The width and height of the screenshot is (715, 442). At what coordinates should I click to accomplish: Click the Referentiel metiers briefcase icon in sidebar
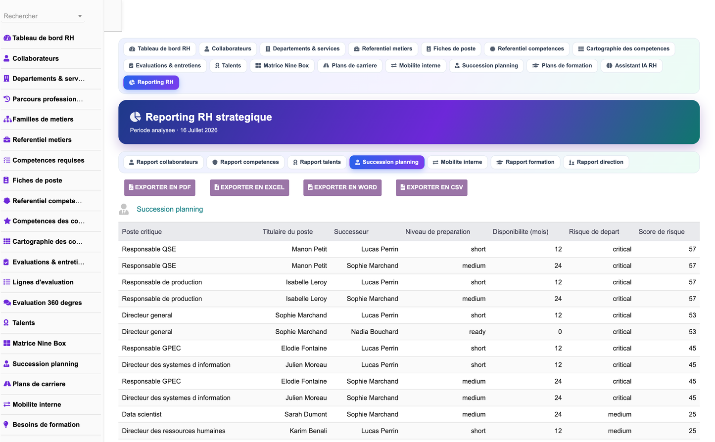[x=7, y=140]
